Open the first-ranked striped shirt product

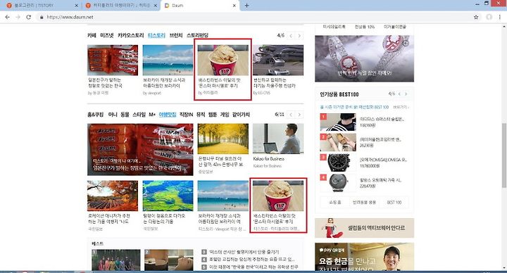(338, 122)
